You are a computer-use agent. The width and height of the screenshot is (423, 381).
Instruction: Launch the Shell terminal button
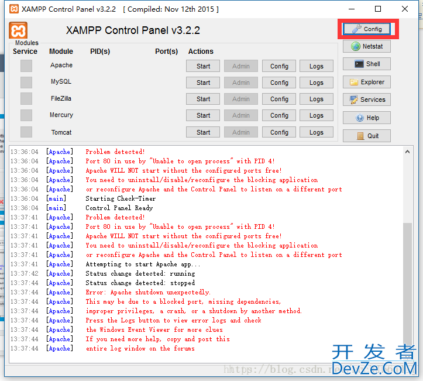[366, 64]
